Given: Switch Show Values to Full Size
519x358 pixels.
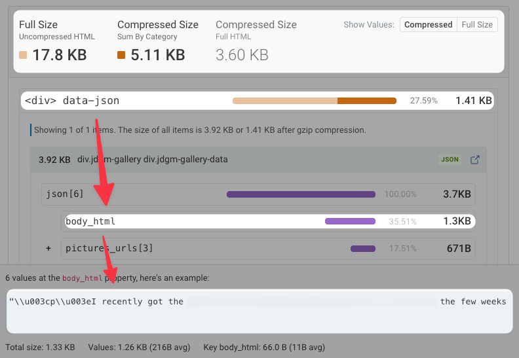Looking at the screenshot, I should tap(476, 25).
